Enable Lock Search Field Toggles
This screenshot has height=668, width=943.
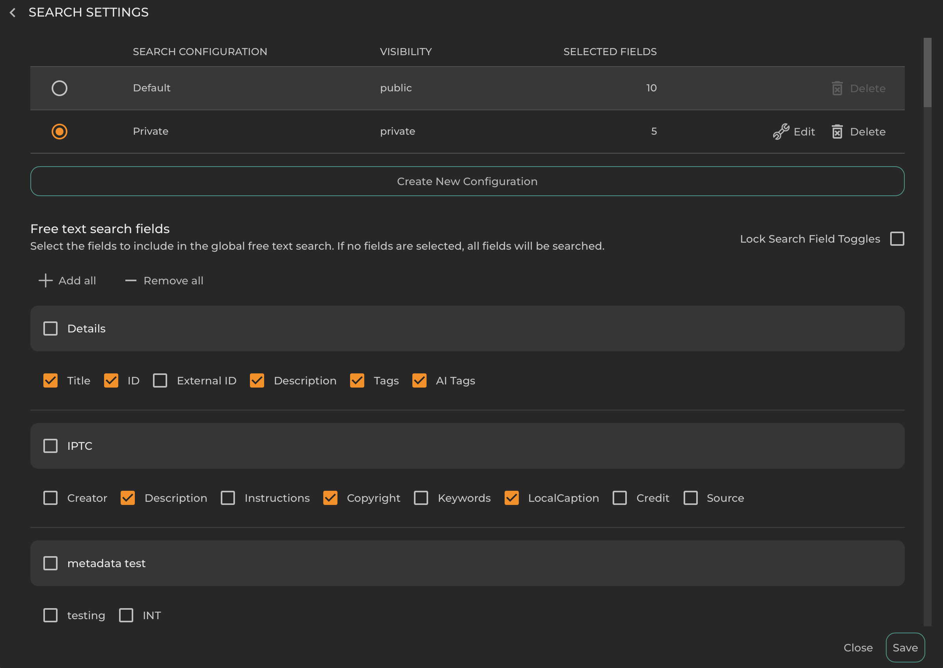point(897,239)
